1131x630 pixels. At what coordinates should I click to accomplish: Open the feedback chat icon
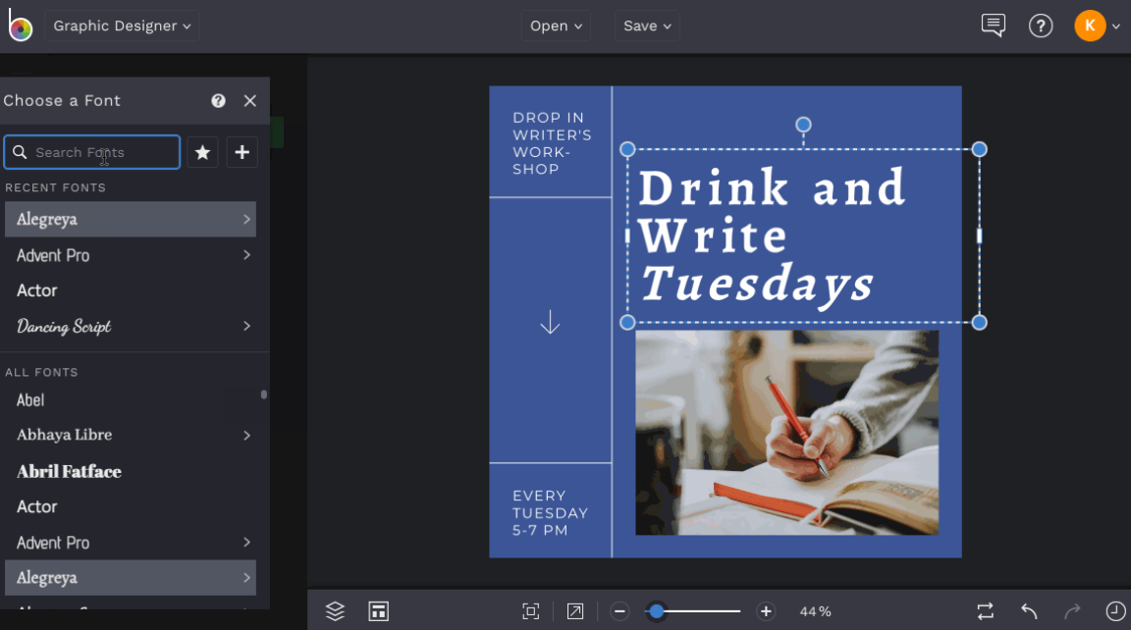[x=994, y=26]
